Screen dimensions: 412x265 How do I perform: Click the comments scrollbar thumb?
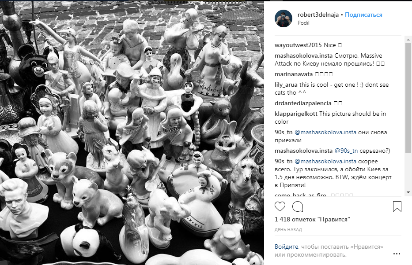(x=408, y=98)
